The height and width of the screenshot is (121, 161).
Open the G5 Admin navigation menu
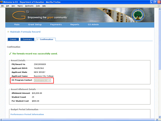[93, 25]
